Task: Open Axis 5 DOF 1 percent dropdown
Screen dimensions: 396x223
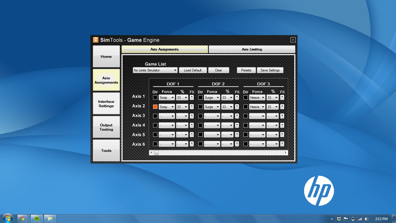Action: 182,135
